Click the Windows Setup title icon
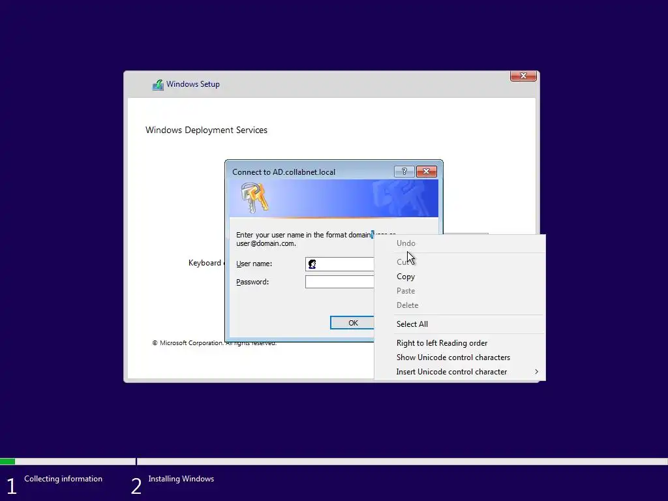 point(158,85)
